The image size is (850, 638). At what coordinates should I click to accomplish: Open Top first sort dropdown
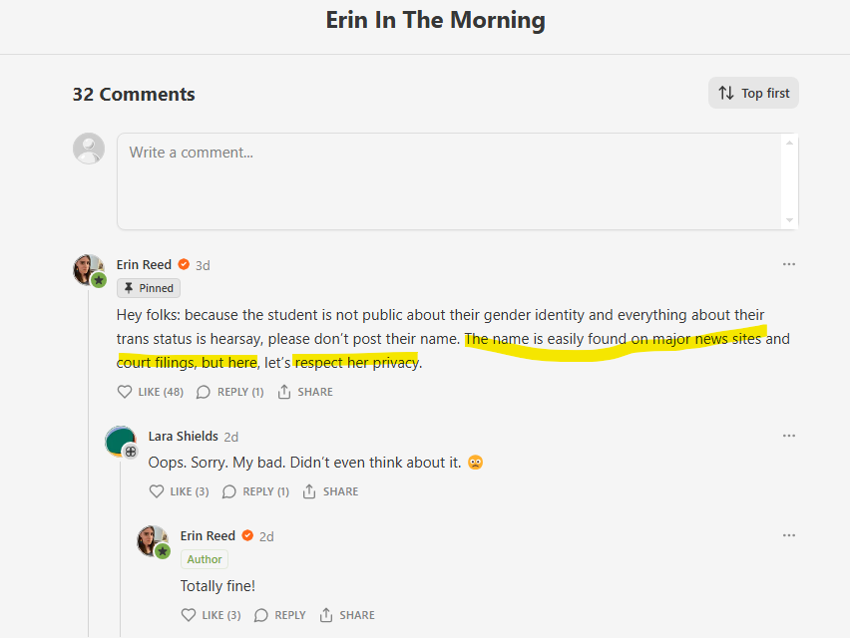pyautogui.click(x=753, y=94)
